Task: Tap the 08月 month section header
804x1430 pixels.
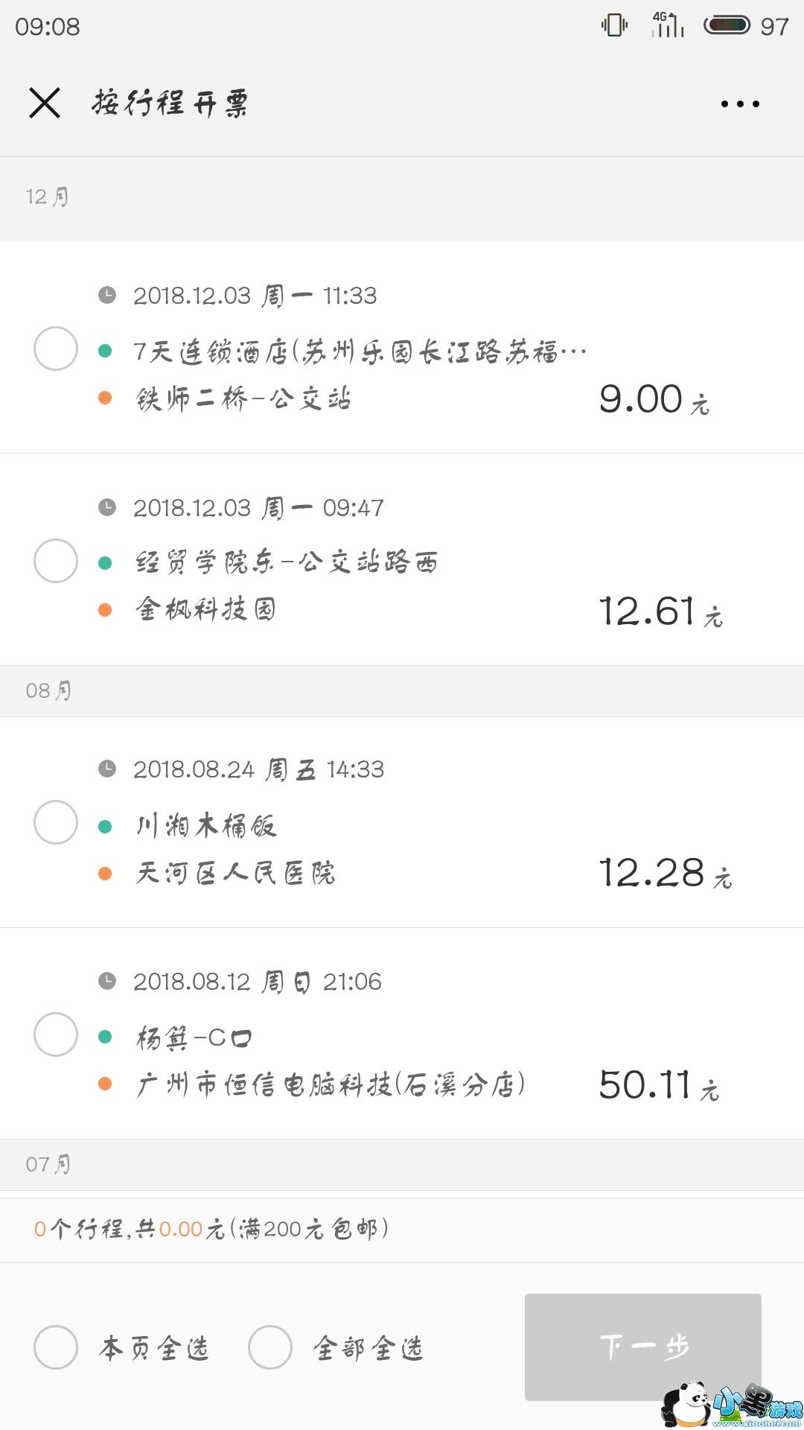Action: 49,691
